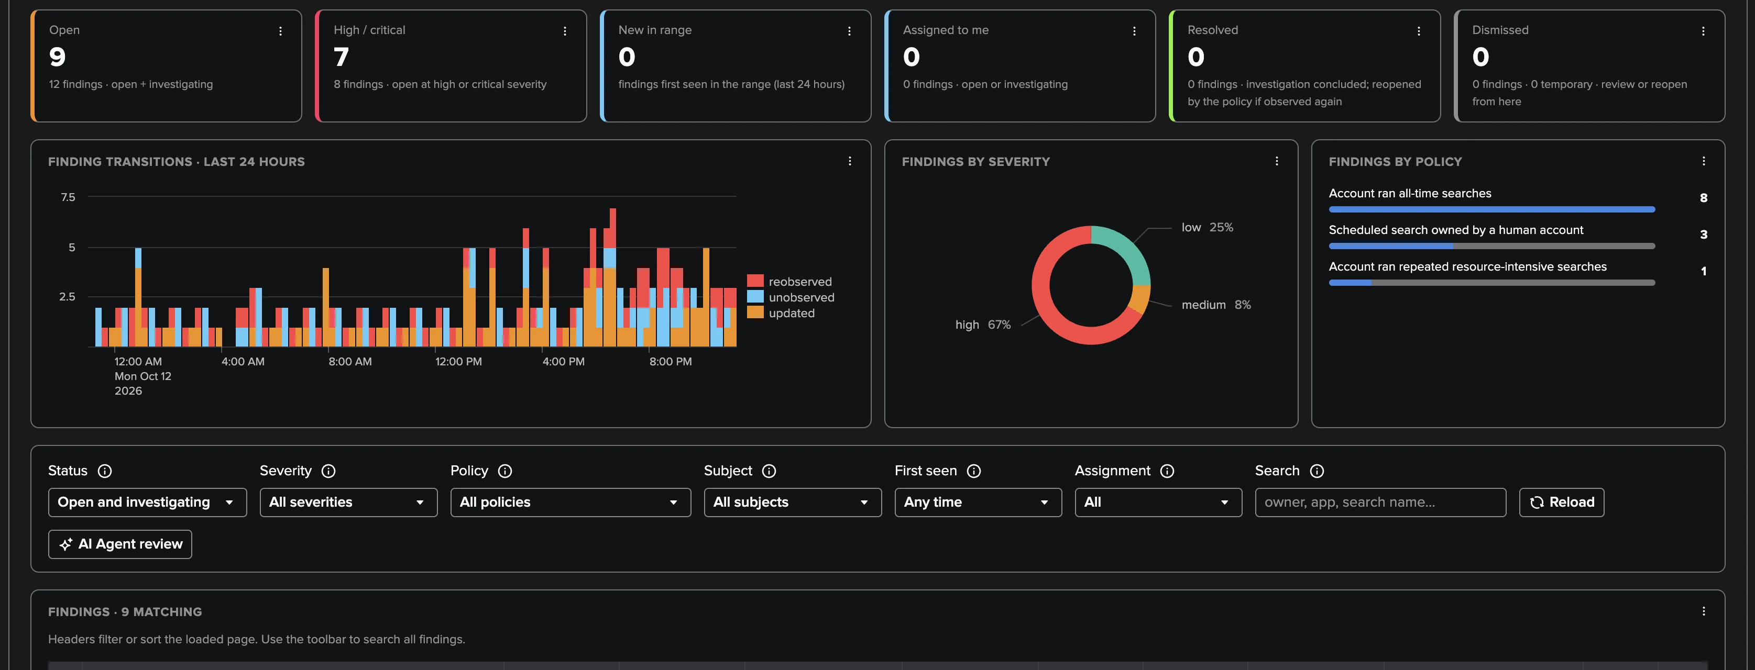Expand the All subjects dropdown

coord(792,502)
